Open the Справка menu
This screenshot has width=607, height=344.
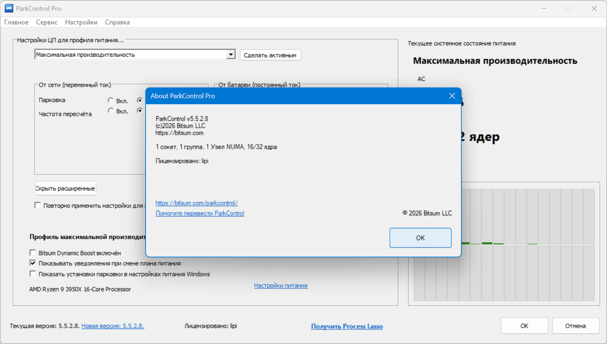(x=117, y=22)
